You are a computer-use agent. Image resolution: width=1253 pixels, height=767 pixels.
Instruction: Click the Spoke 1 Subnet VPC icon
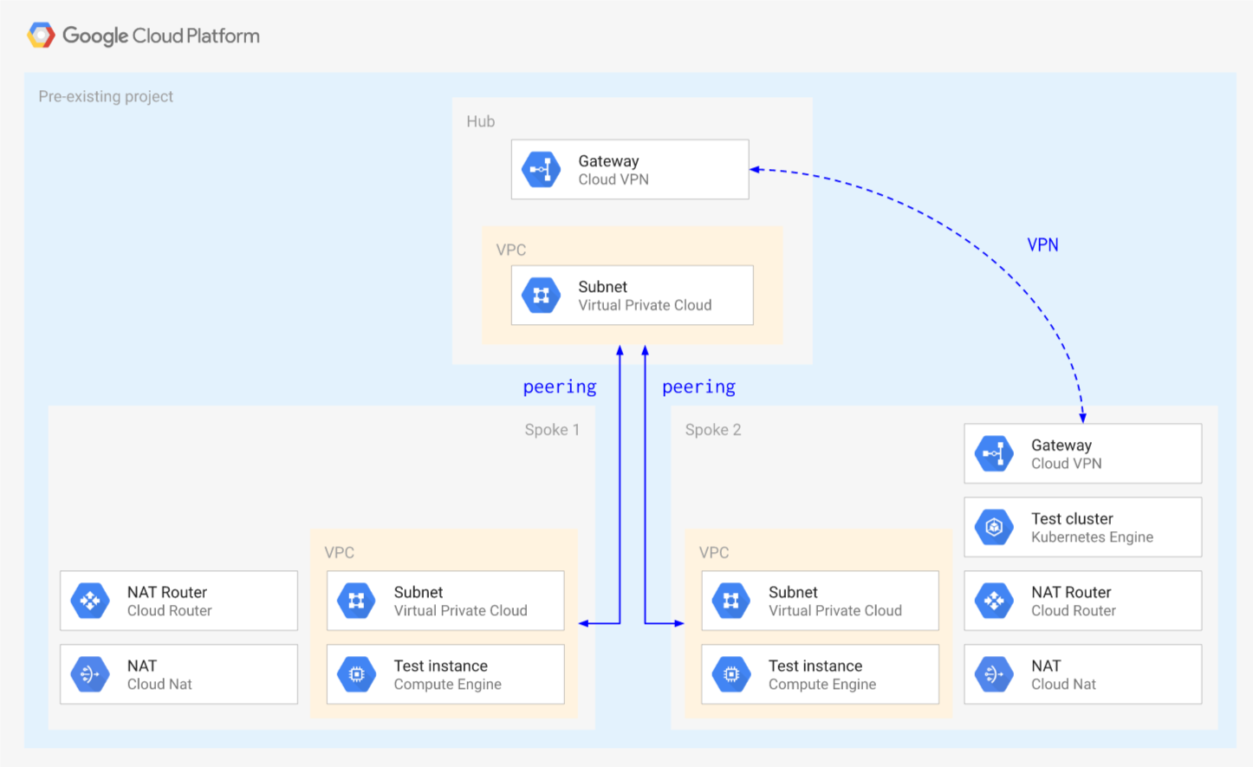pos(357,601)
